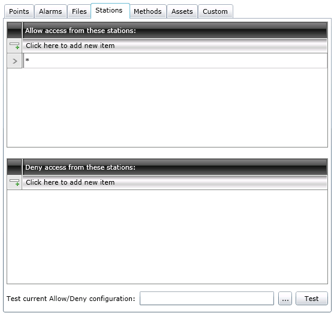Show the Custom tab
Screen dimensions: 334x316
coord(215,11)
